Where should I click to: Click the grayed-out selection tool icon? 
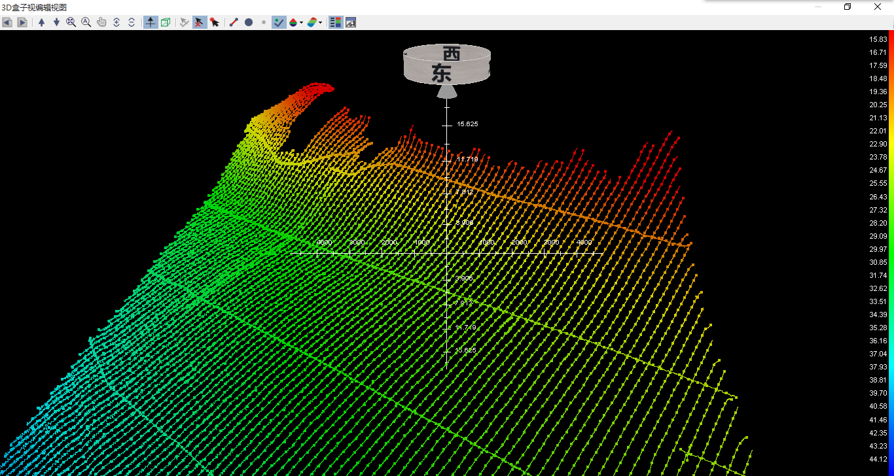(x=185, y=22)
